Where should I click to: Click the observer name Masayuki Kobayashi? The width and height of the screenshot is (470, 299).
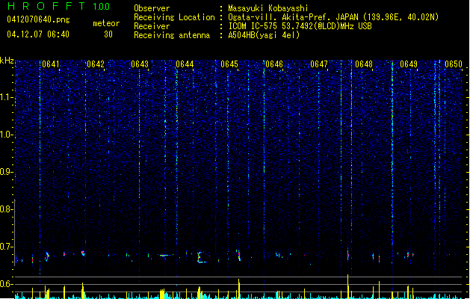268,8
